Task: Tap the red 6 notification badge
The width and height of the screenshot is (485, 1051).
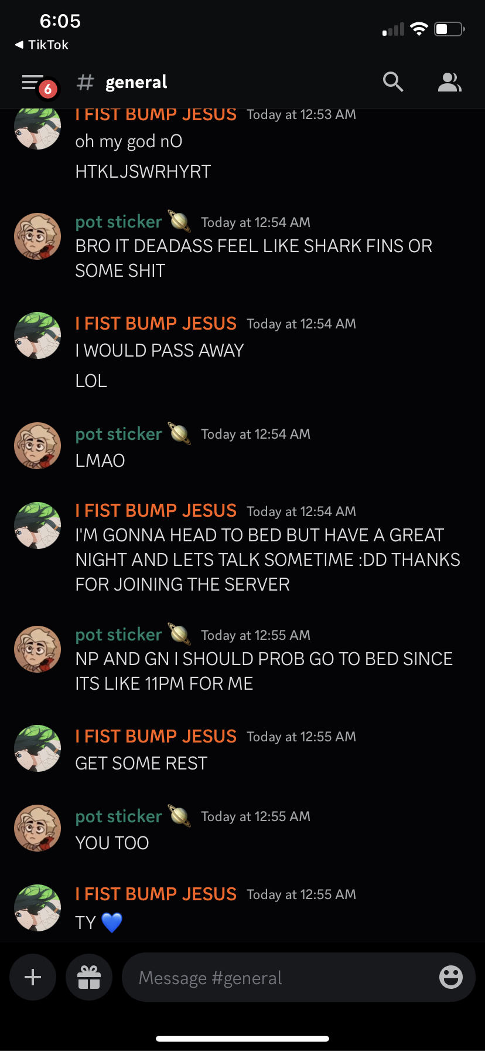Action: point(48,90)
